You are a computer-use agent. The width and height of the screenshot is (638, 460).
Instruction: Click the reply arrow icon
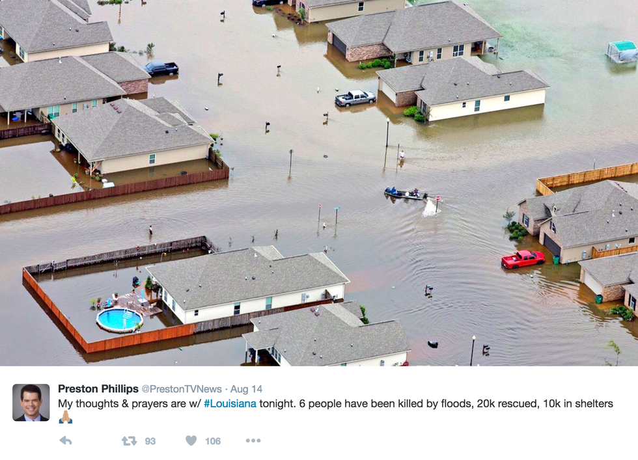coord(66,440)
